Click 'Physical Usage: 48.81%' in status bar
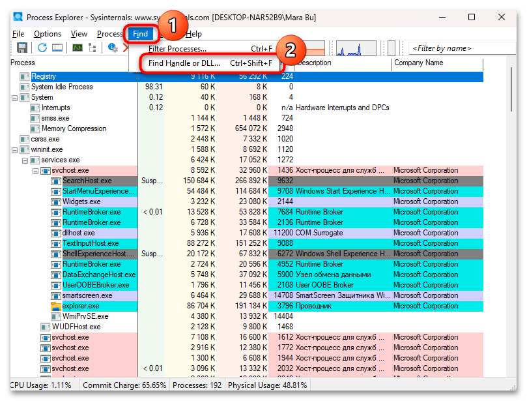 pos(268,385)
